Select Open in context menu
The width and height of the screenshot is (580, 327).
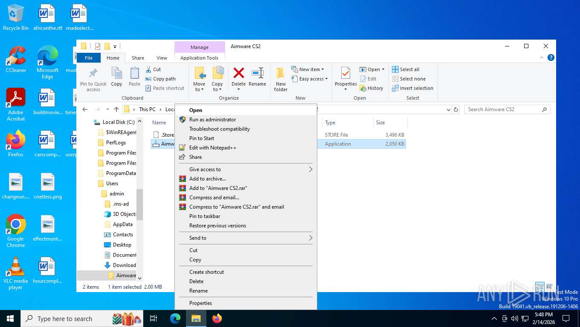coord(246,110)
